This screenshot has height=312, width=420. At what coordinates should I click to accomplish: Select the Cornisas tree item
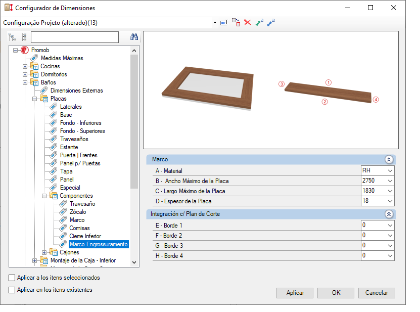79,228
